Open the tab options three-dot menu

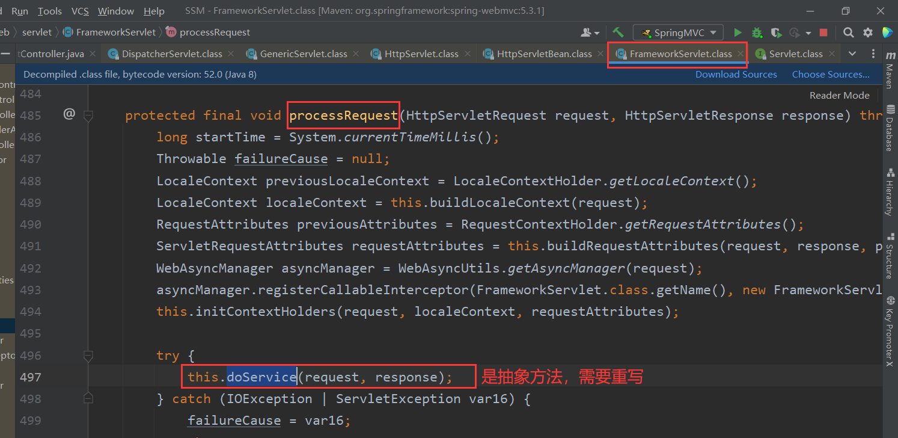873,54
